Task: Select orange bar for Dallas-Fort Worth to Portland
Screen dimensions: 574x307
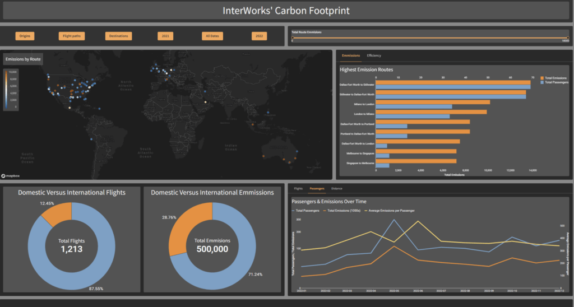Action: [423, 122]
